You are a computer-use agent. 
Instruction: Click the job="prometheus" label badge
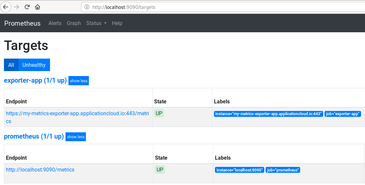[x=283, y=170]
